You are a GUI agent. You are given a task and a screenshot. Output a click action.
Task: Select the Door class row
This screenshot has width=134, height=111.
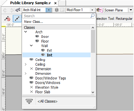click(x=57, y=37)
